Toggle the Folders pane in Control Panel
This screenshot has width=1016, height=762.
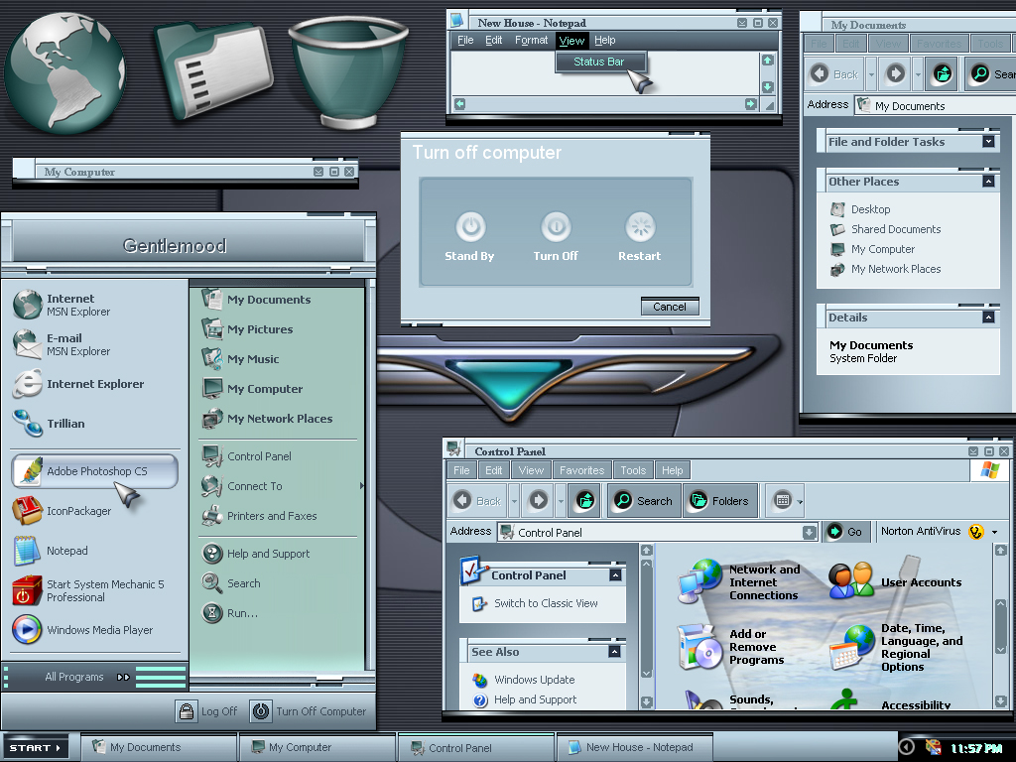click(719, 501)
